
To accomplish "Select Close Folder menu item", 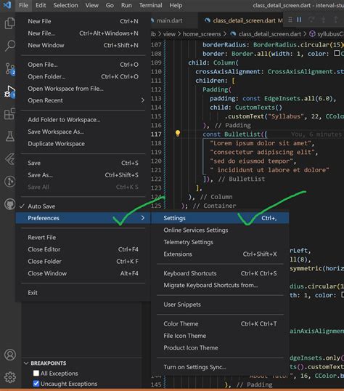I will point(83,262).
